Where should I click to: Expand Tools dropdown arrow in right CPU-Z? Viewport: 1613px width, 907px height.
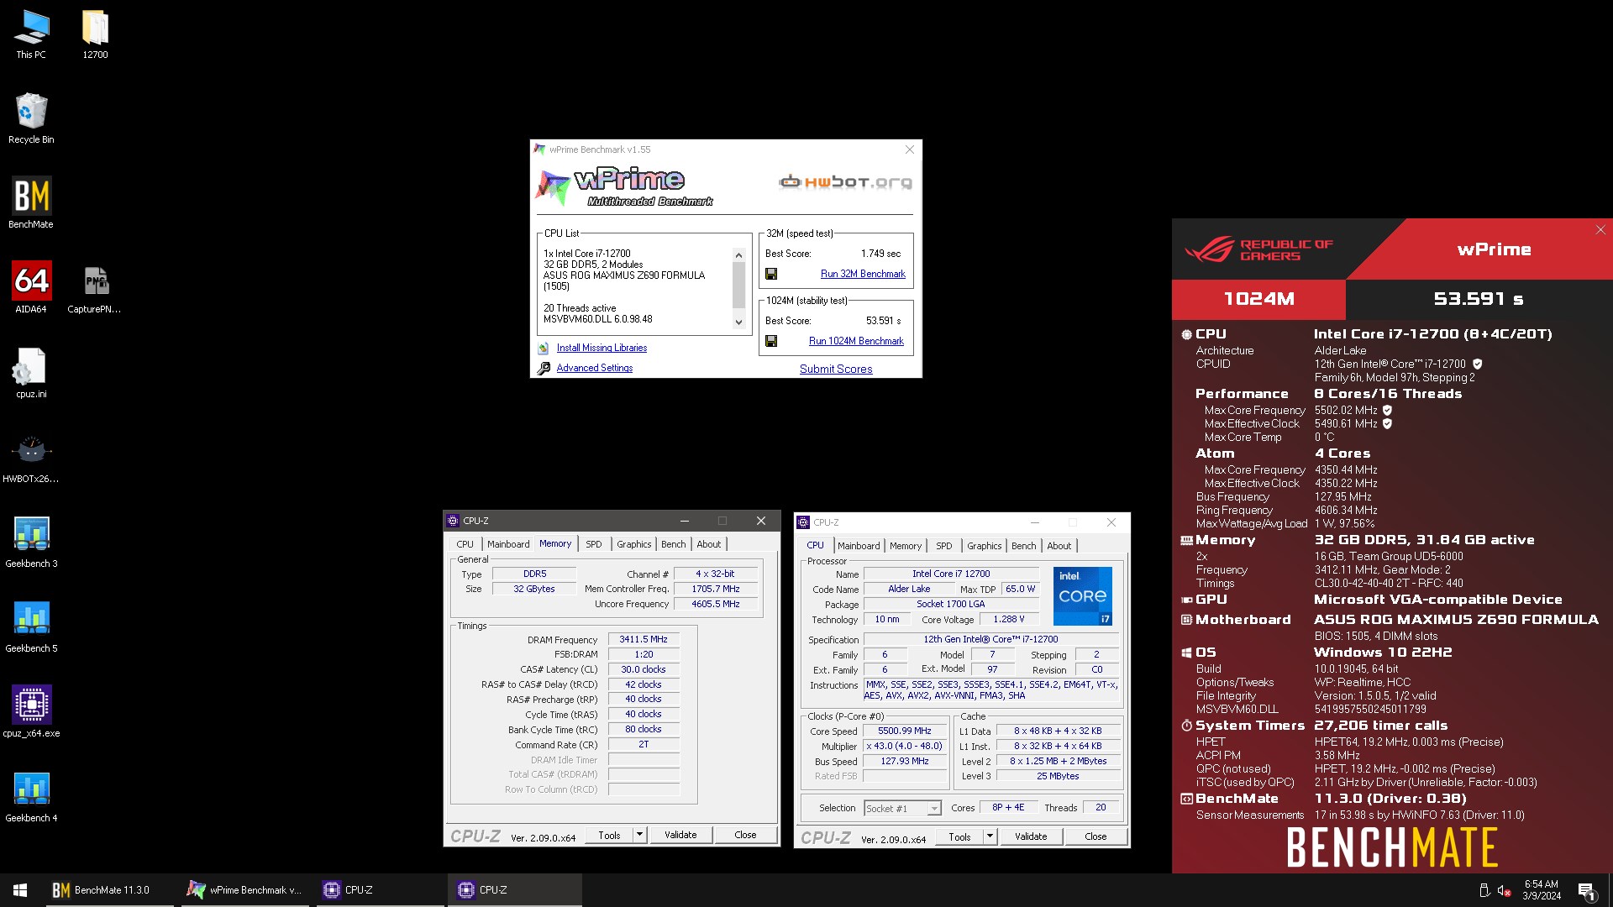click(990, 836)
